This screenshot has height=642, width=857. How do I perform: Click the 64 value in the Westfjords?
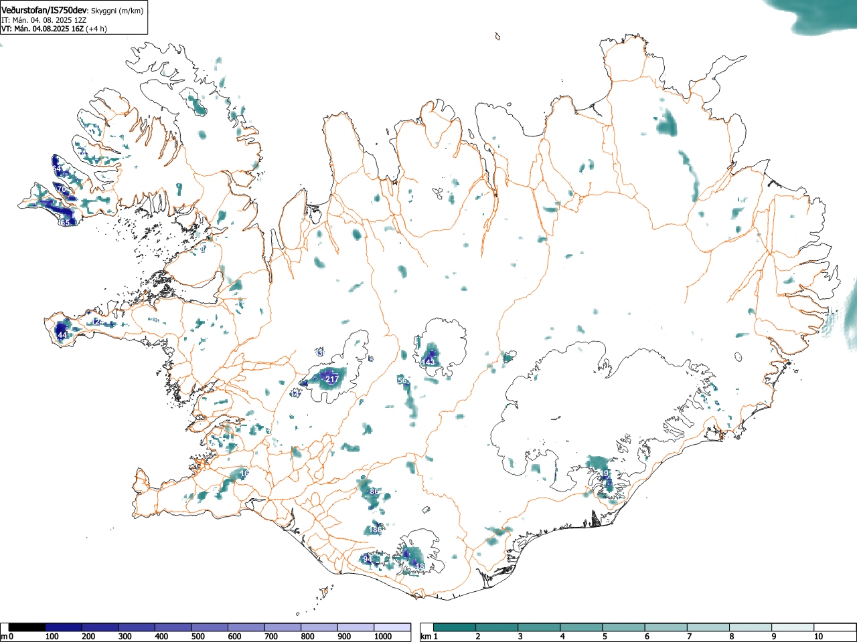click(x=58, y=169)
